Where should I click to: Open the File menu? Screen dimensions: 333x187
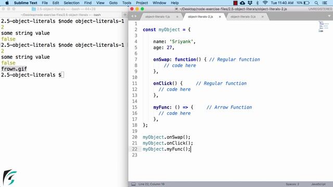click(45, 3)
